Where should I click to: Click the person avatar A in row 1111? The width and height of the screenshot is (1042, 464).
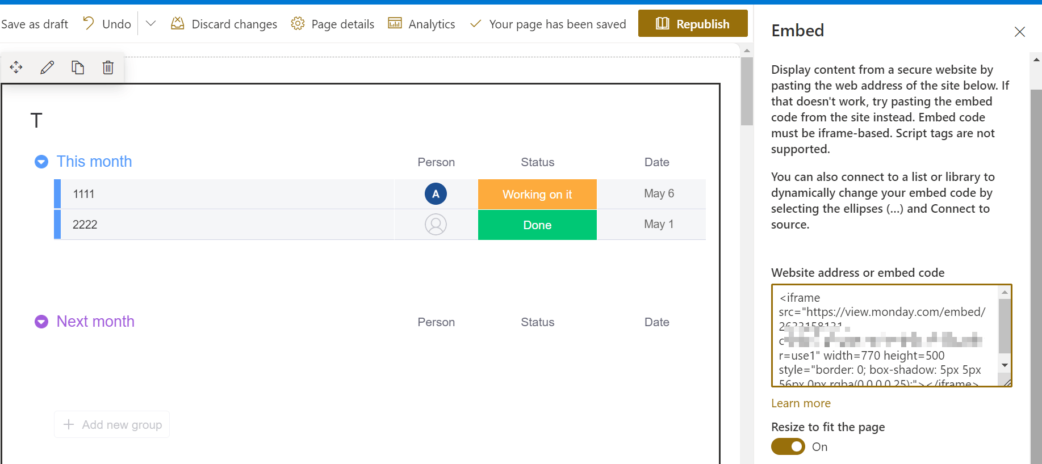click(436, 194)
